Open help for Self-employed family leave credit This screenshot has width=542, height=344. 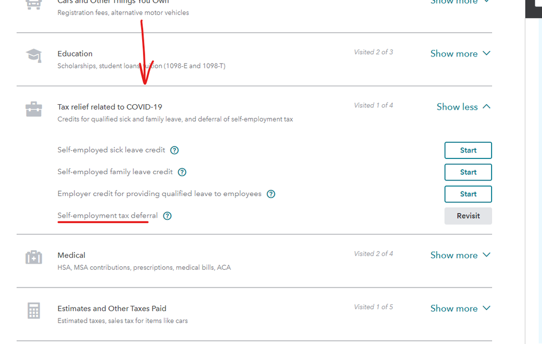tap(182, 172)
